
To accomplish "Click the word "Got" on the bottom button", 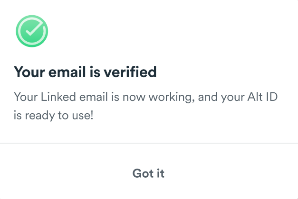I will [142, 173].
